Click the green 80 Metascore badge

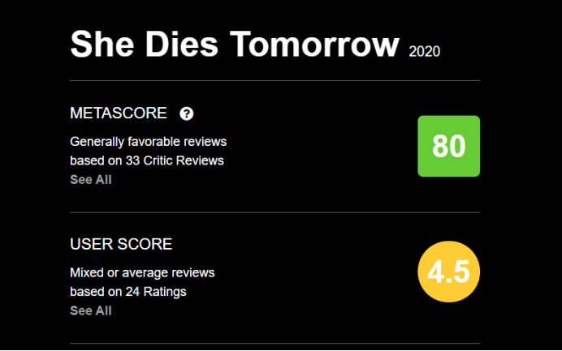[x=448, y=146]
